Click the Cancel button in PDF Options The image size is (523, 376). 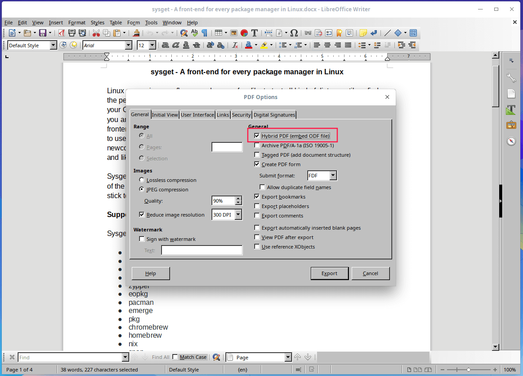(371, 273)
